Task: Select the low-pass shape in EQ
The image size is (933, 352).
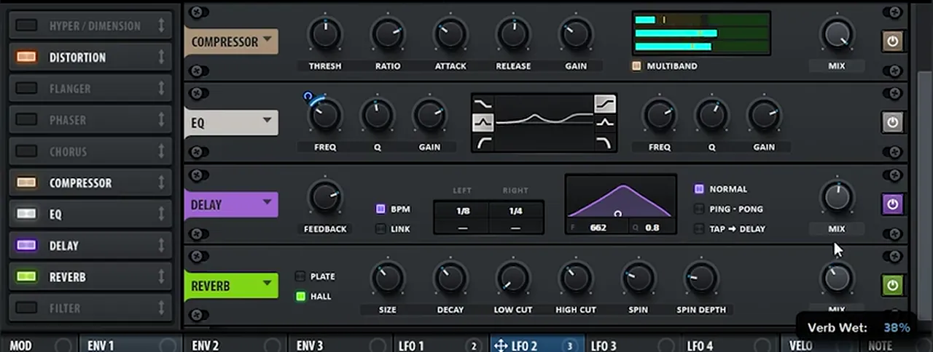Action: 605,143
